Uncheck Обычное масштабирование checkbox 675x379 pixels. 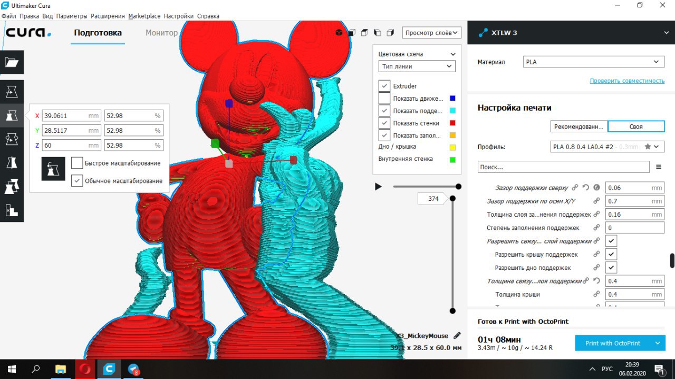(77, 181)
